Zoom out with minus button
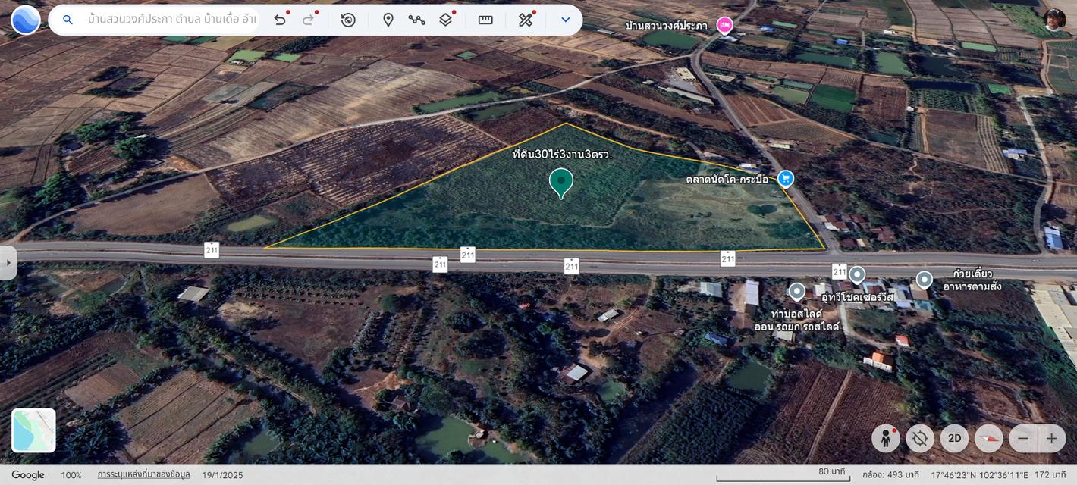1077x485 pixels. [1023, 438]
